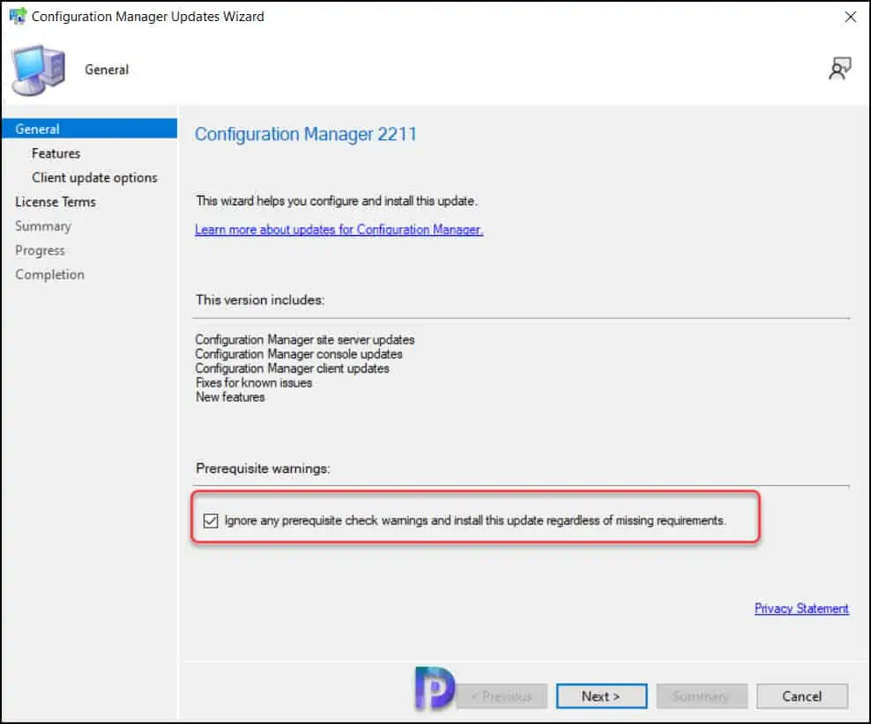The height and width of the screenshot is (724, 871).
Task: Click the greyed Summary button
Action: (x=702, y=697)
